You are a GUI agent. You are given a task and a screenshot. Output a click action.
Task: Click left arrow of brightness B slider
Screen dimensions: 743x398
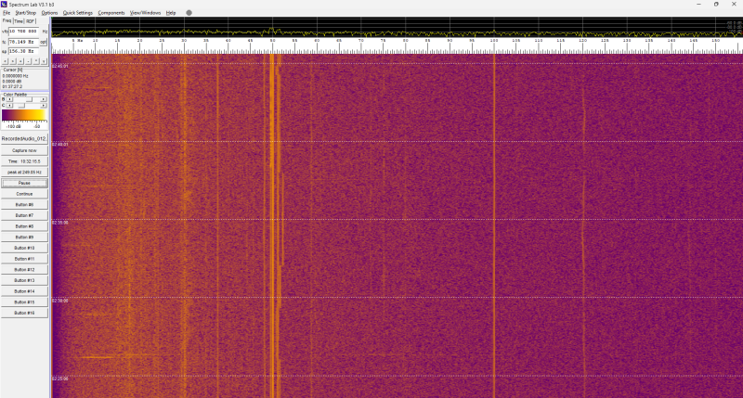[9, 99]
